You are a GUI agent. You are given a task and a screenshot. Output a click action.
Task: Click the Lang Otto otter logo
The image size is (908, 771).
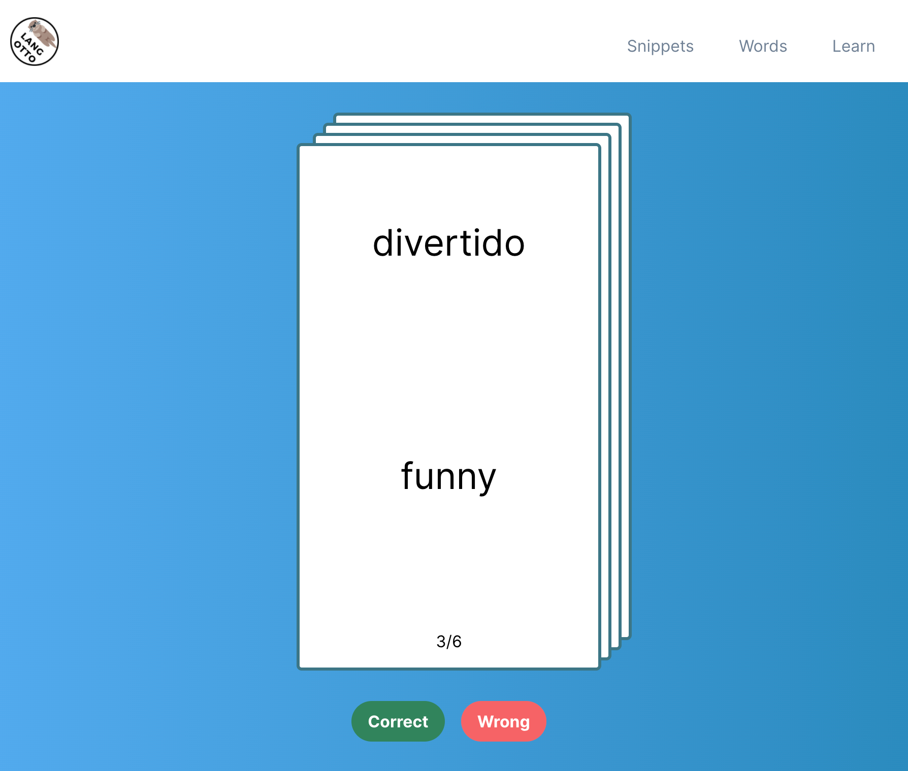[x=35, y=42]
